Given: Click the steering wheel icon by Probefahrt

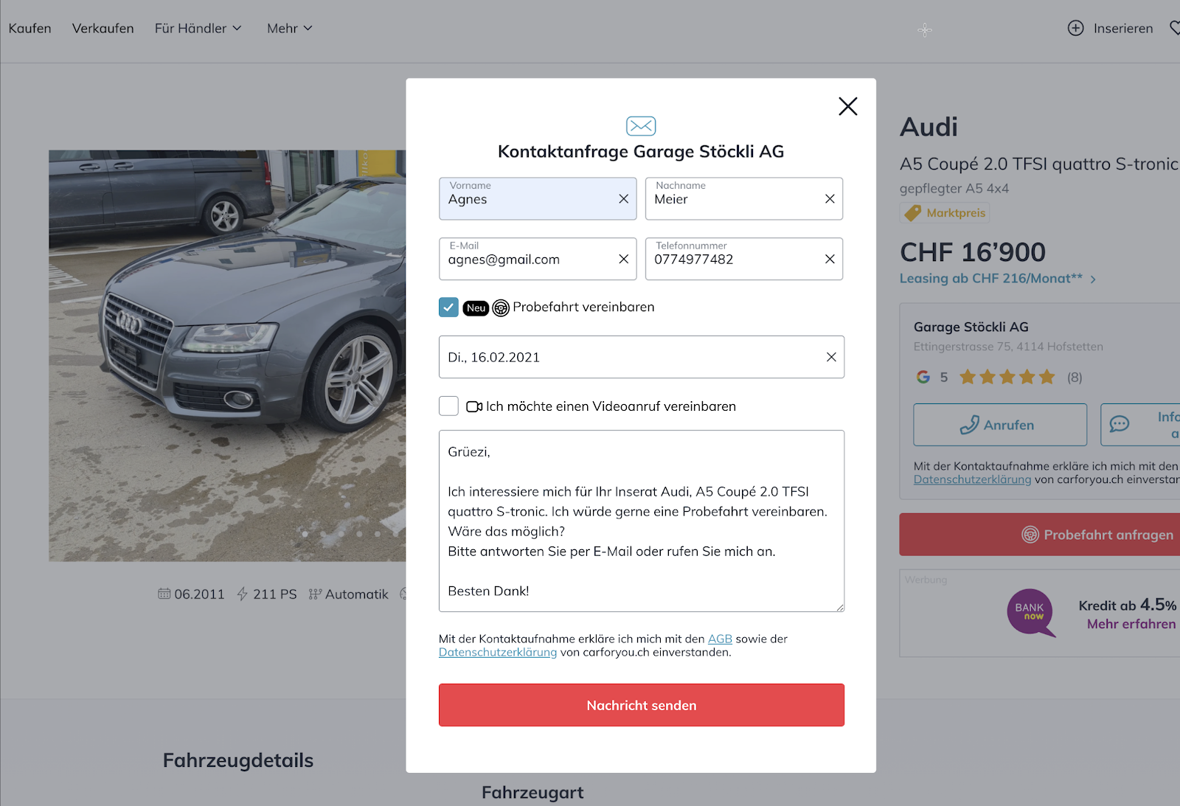Looking at the screenshot, I should click(x=501, y=308).
